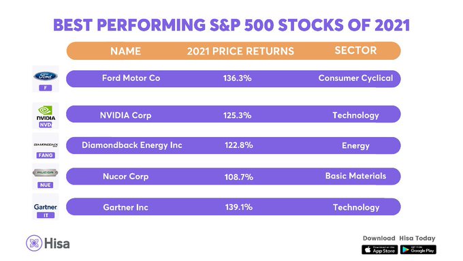Select the F ticker badge

[46, 88]
